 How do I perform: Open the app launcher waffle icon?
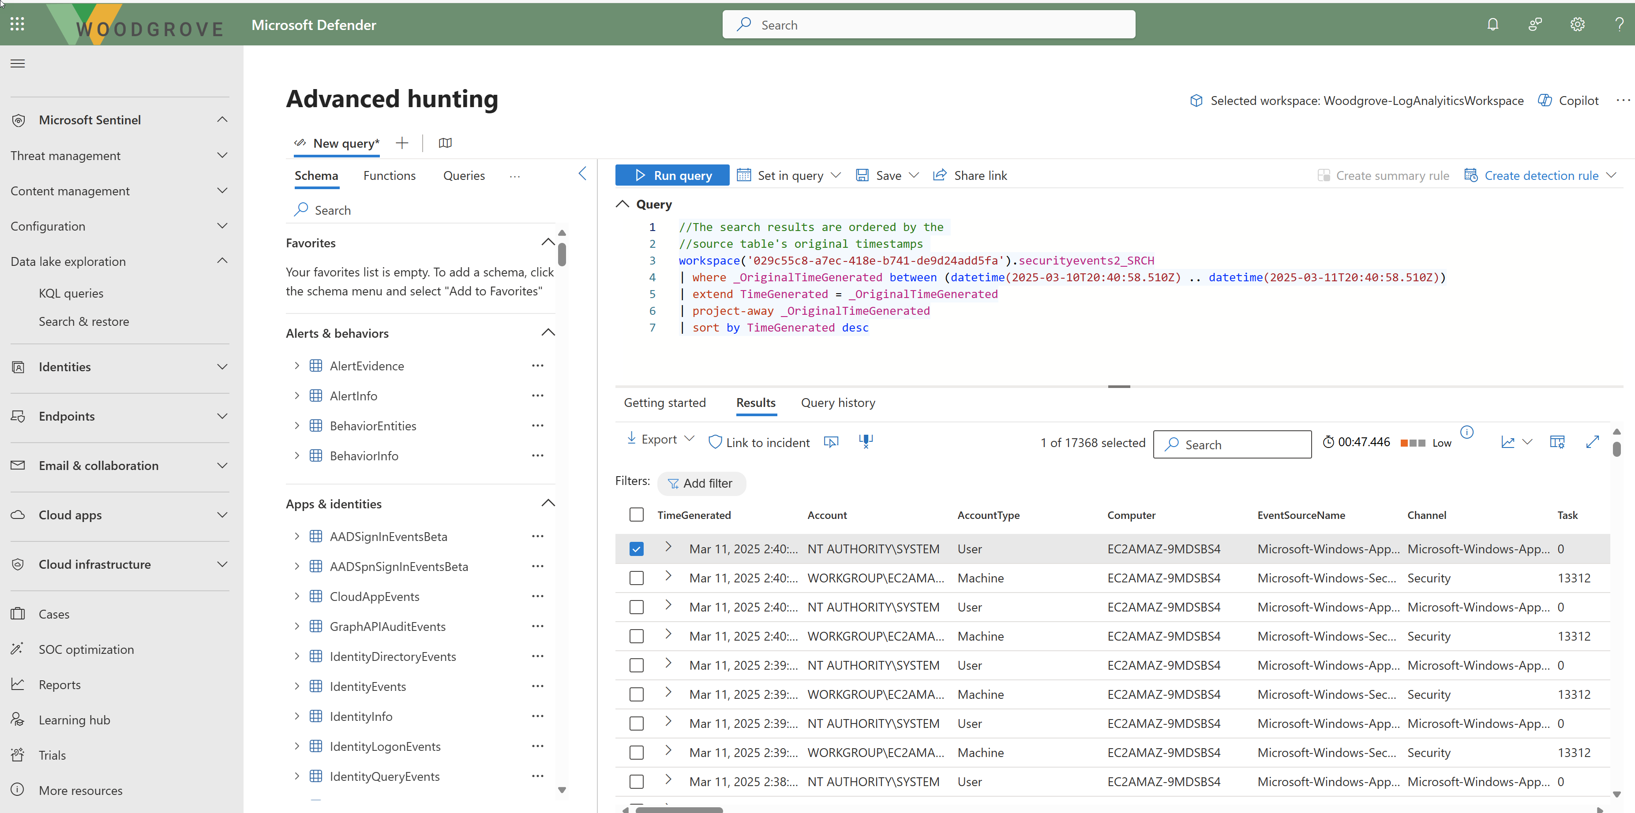point(17,25)
